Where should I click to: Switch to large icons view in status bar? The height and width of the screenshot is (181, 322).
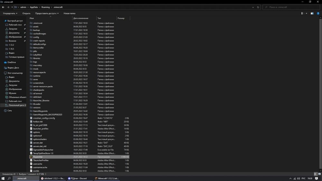[x=319, y=174]
